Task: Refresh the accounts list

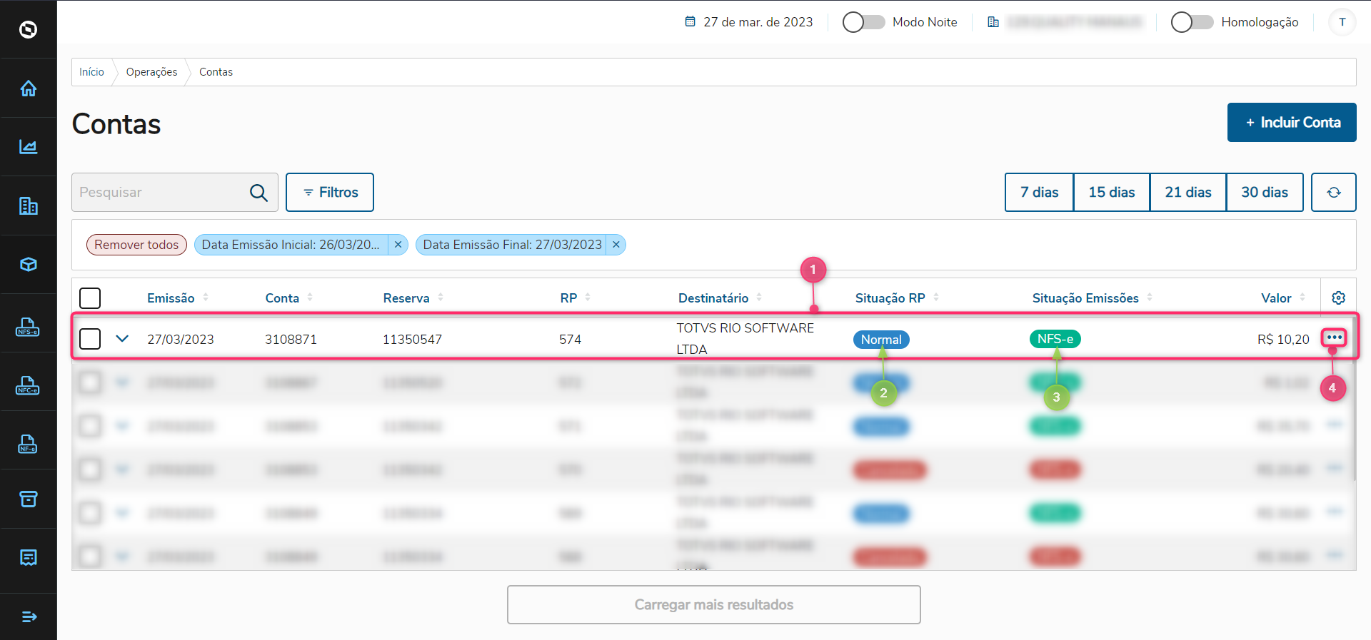Action: [1334, 192]
